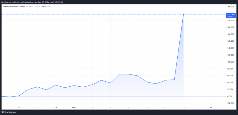
Task: Click the date label 13 on time axis
Action: (x=184, y=108)
